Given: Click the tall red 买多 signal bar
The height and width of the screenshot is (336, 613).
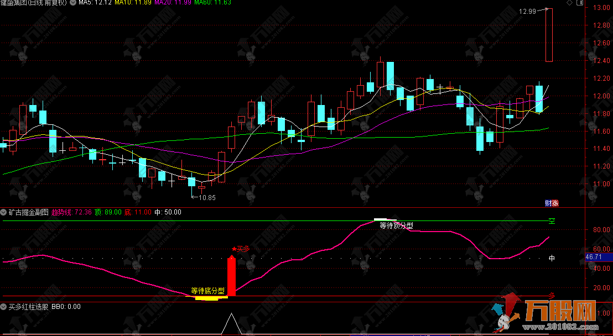Looking at the screenshot, I should pos(231,276).
